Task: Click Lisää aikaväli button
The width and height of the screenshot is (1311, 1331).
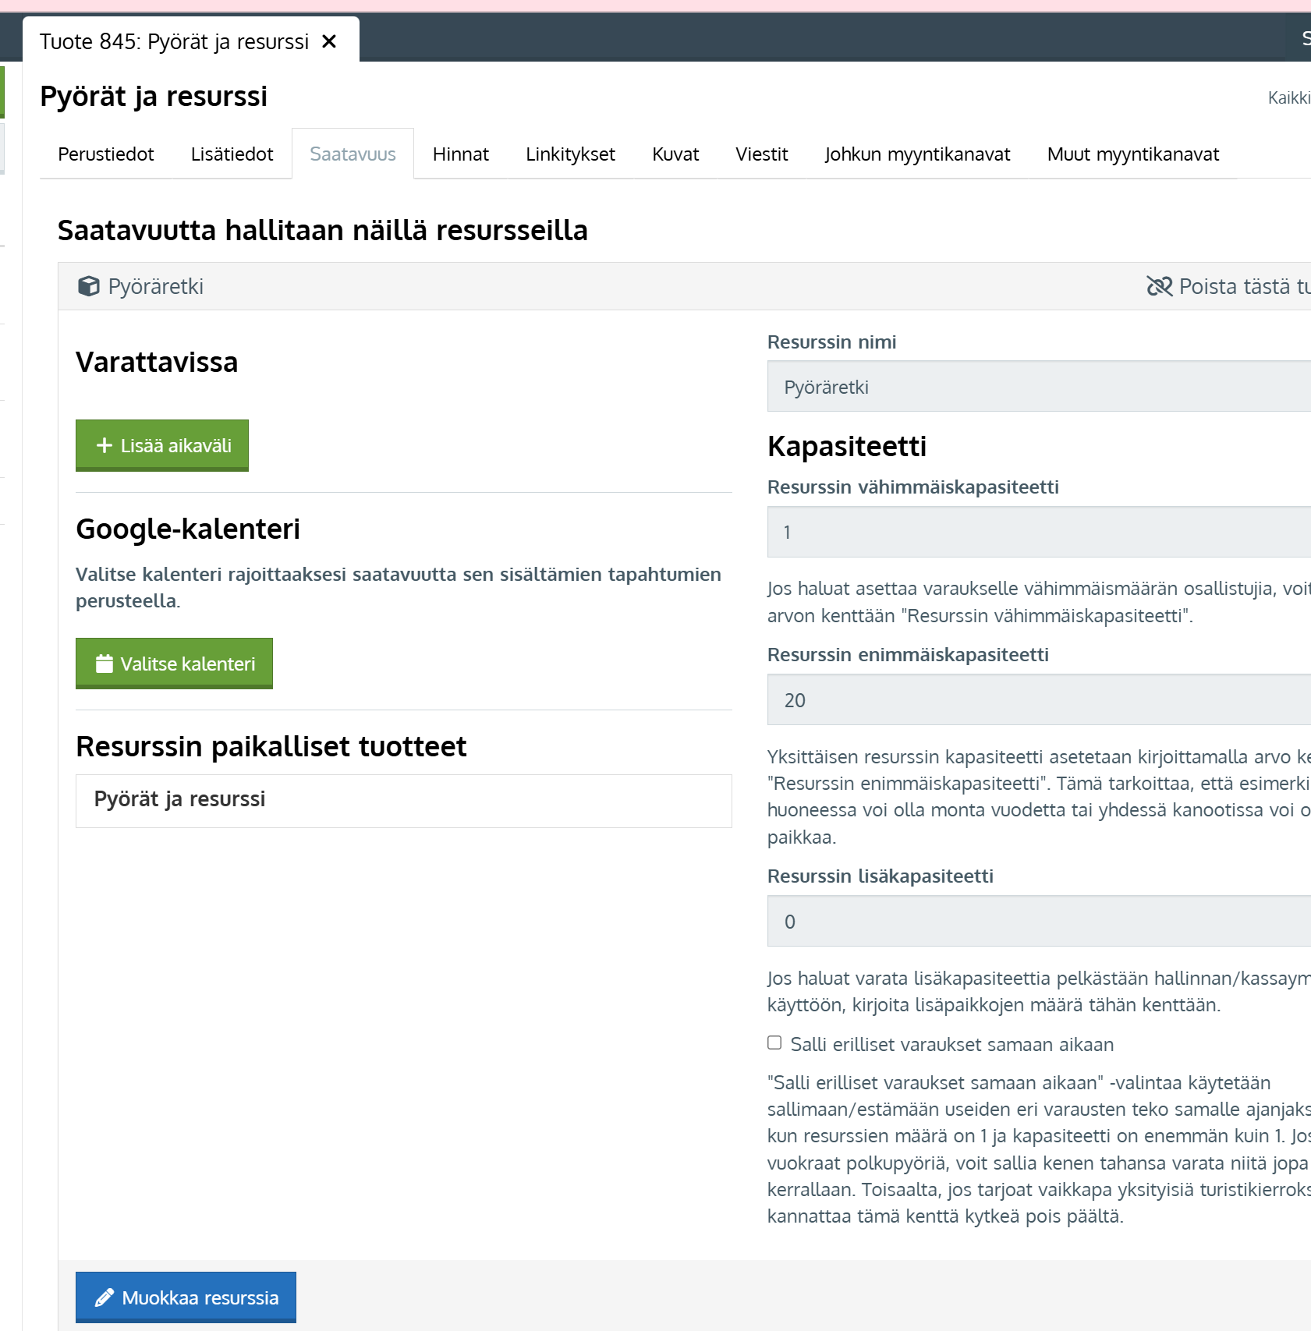Action: click(162, 445)
